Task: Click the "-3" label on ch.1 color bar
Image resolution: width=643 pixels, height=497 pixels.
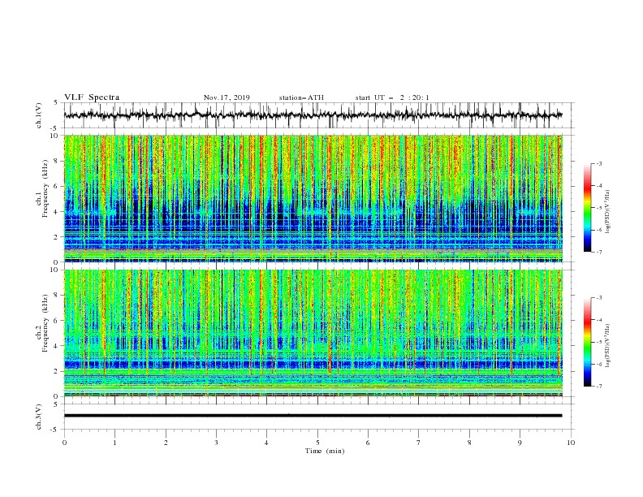Action: [x=599, y=163]
